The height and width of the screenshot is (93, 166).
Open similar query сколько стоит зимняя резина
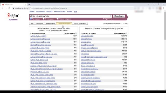click(91, 51)
